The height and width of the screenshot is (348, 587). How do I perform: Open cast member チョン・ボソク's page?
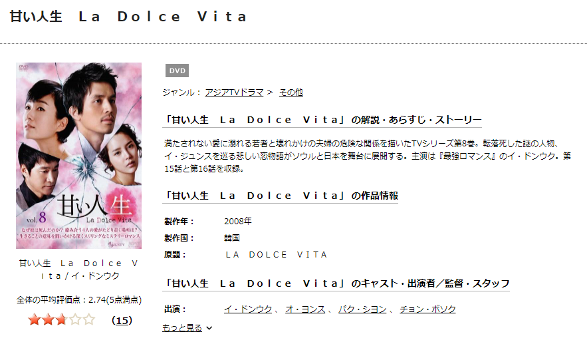[x=427, y=309]
